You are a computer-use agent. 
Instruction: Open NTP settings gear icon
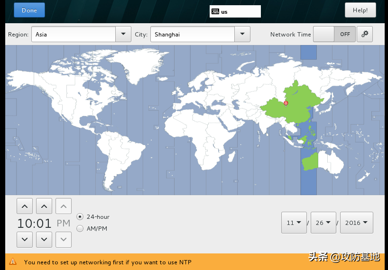(x=365, y=34)
